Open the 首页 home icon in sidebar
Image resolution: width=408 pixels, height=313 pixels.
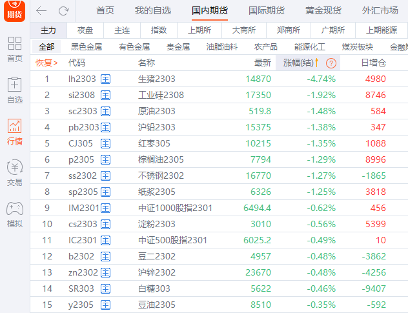[14, 48]
